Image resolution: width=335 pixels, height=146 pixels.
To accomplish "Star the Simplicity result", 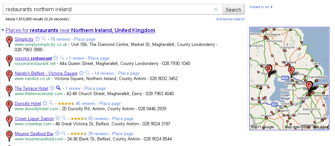I will click(x=37, y=39).
